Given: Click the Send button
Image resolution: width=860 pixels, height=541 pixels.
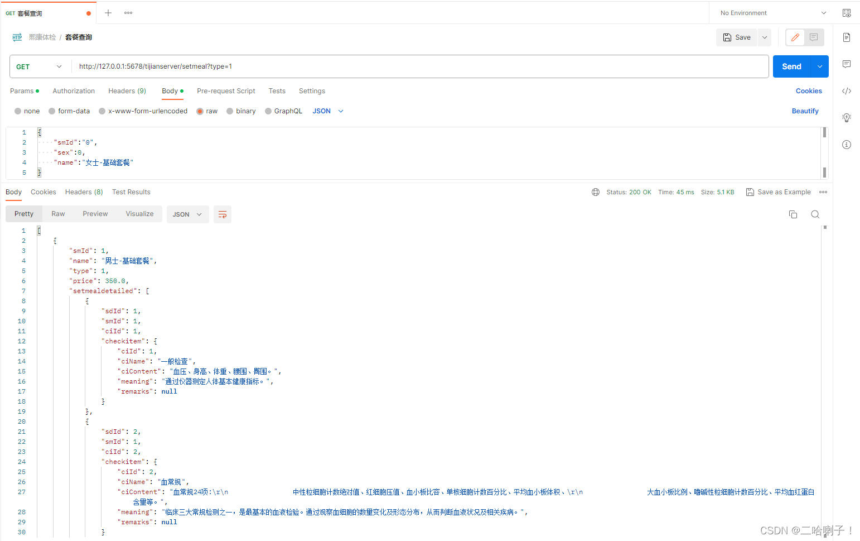Looking at the screenshot, I should (791, 66).
